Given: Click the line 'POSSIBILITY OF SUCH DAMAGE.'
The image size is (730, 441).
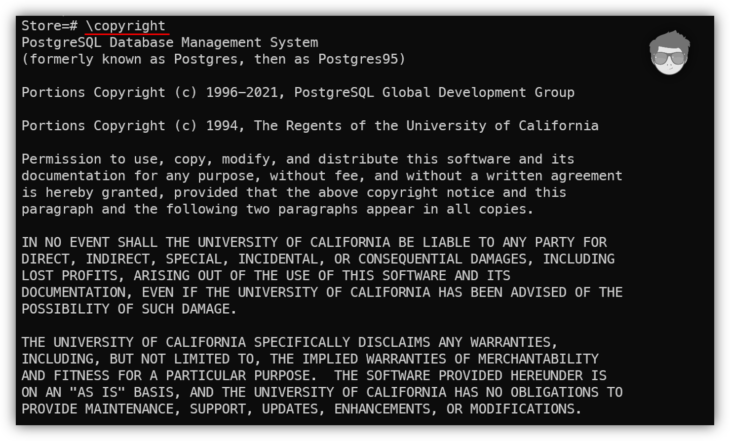Looking at the screenshot, I should pyautogui.click(x=129, y=309).
